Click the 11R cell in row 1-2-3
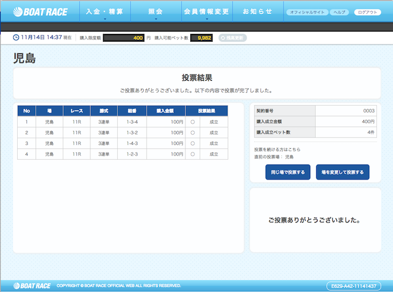393x292 pixels. point(77,154)
